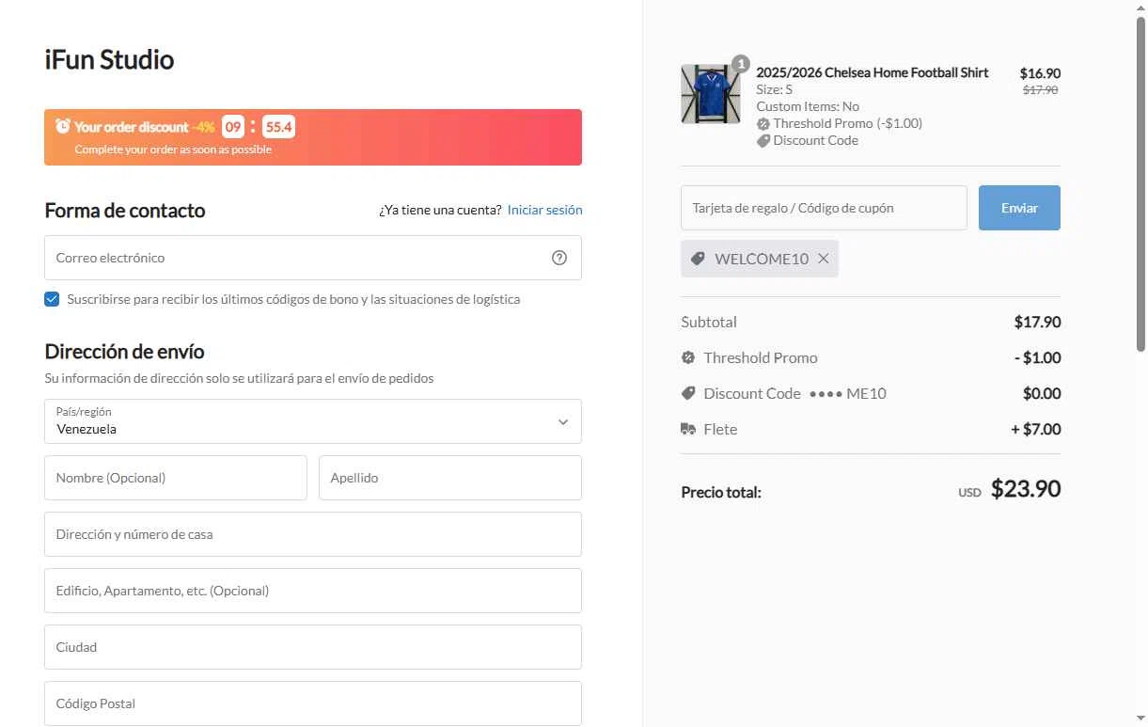Click the email help question-mark icon
The height and width of the screenshot is (727, 1148).
point(559,258)
